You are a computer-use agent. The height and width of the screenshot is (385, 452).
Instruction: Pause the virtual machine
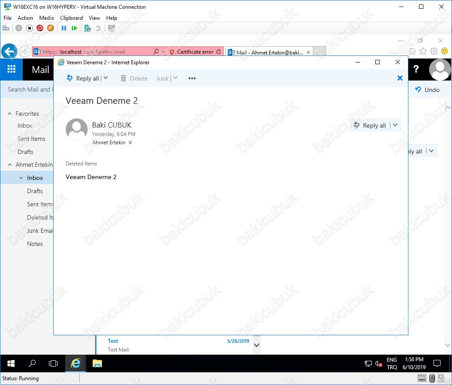(64, 28)
